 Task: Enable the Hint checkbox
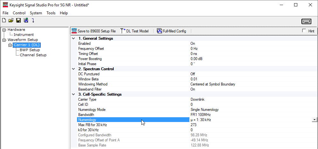pyautogui.click(x=304, y=31)
